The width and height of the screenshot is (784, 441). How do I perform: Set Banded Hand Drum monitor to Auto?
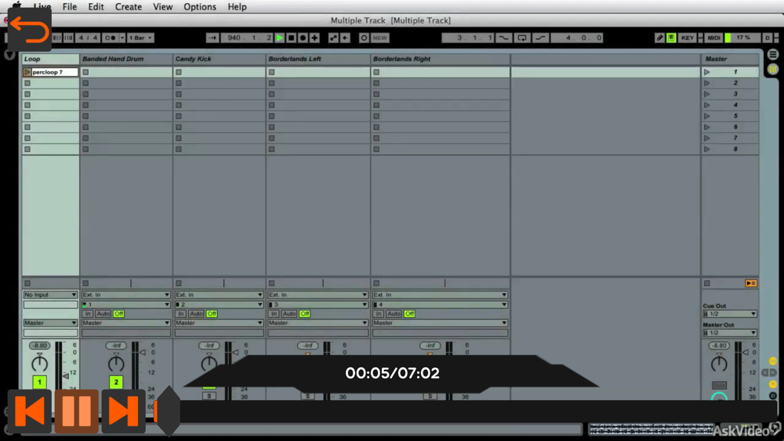pyautogui.click(x=103, y=313)
